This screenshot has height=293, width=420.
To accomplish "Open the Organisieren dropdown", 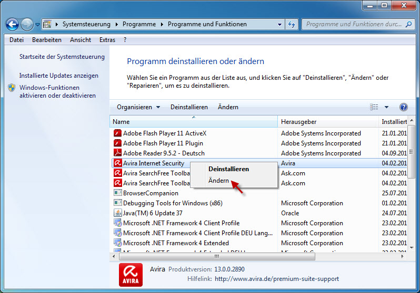I will click(x=138, y=107).
